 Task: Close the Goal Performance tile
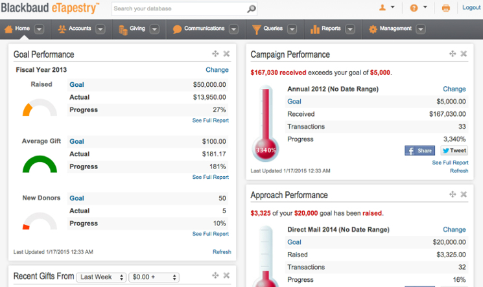click(226, 54)
